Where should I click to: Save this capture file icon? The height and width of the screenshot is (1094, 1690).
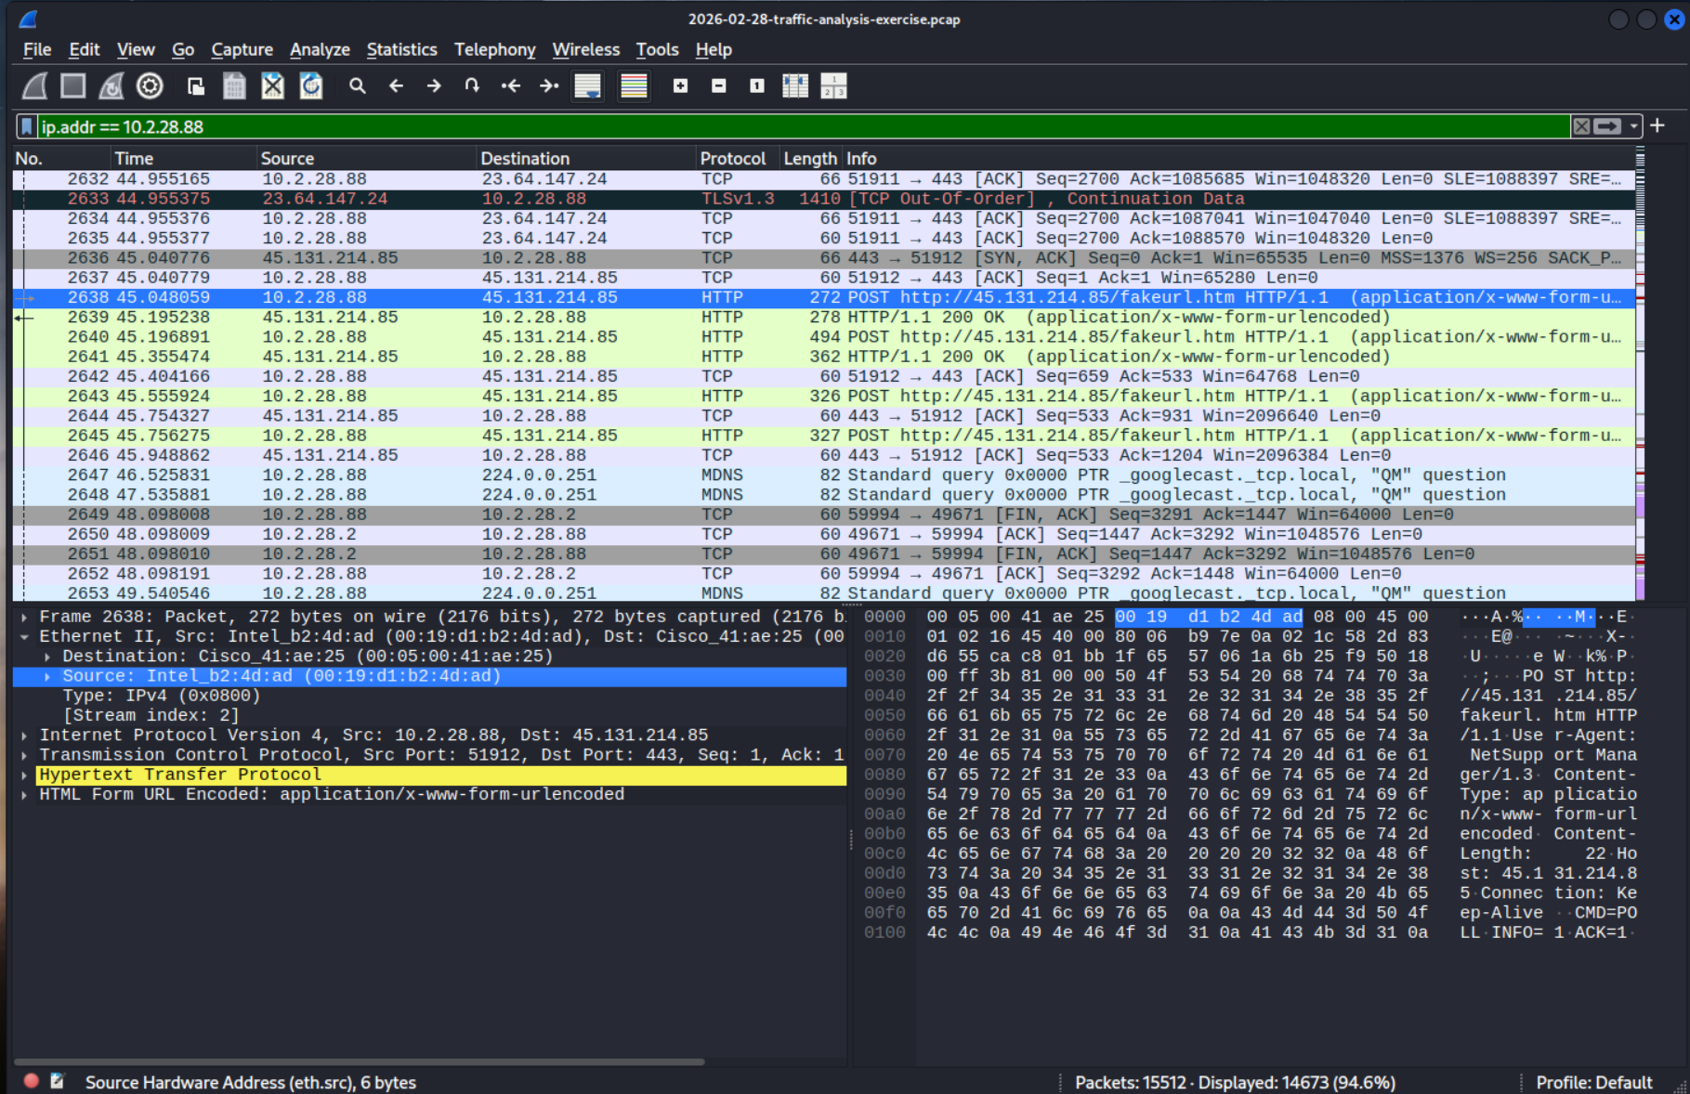coord(234,86)
